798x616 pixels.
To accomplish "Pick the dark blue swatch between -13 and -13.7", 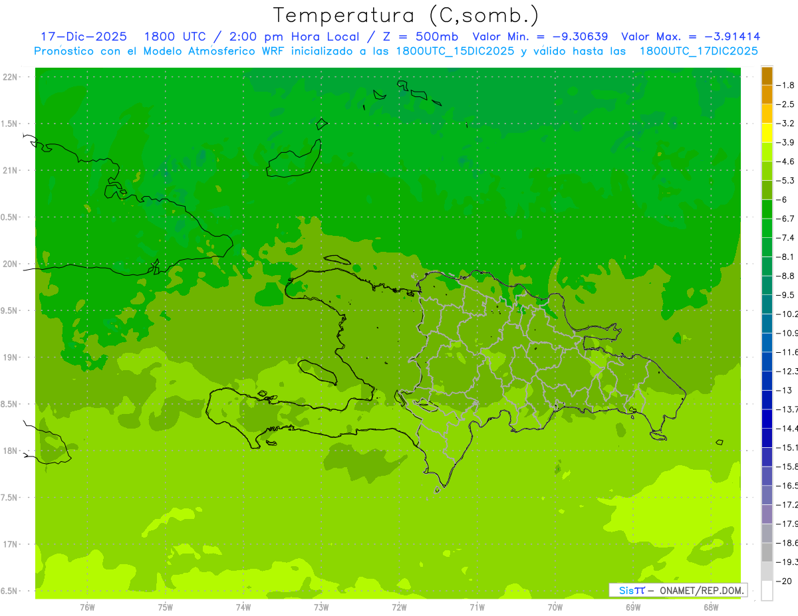I will click(x=767, y=400).
